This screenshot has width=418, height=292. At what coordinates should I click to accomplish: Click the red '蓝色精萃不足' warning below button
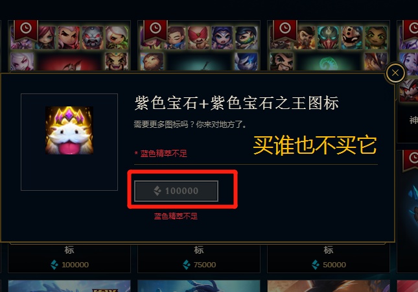[x=176, y=216]
